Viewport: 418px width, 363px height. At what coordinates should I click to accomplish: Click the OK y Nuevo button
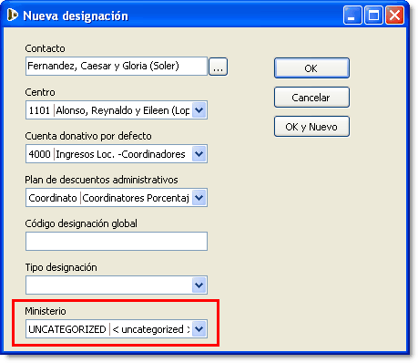(311, 127)
